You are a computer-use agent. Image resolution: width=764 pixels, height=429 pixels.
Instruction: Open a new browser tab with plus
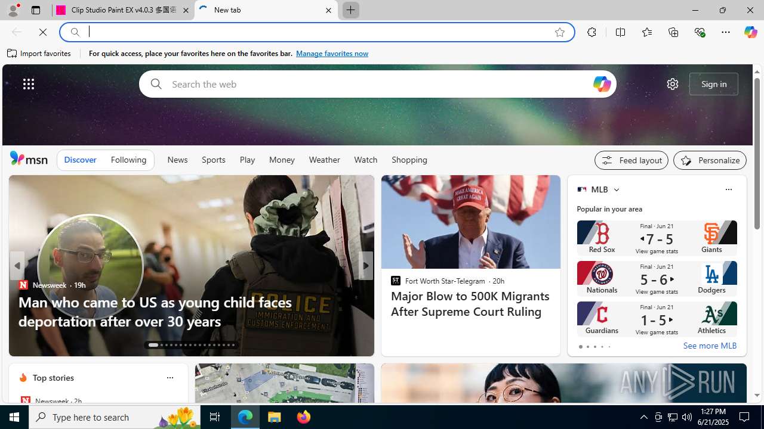[x=350, y=10]
